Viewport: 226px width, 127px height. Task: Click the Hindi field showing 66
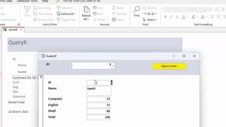pos(99,111)
